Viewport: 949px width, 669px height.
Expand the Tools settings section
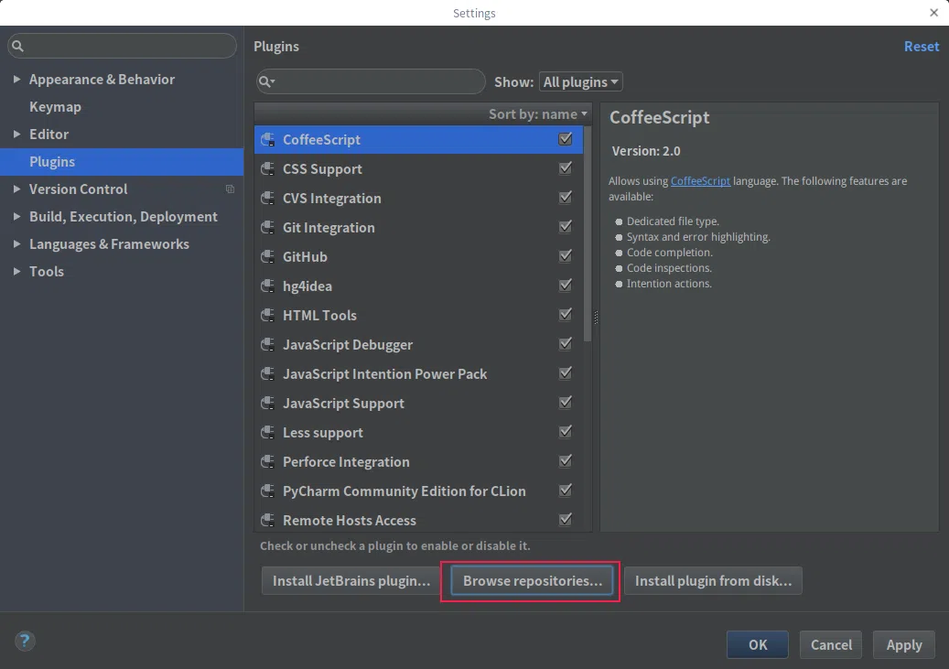coord(17,271)
